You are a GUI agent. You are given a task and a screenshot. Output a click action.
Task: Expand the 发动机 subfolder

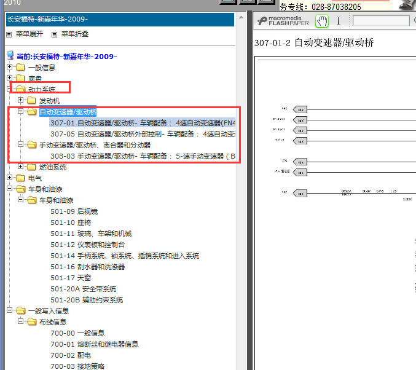(20, 100)
